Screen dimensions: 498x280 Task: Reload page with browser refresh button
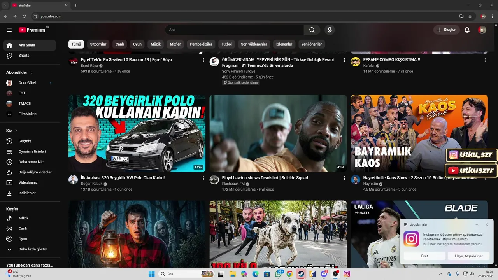coord(24,16)
